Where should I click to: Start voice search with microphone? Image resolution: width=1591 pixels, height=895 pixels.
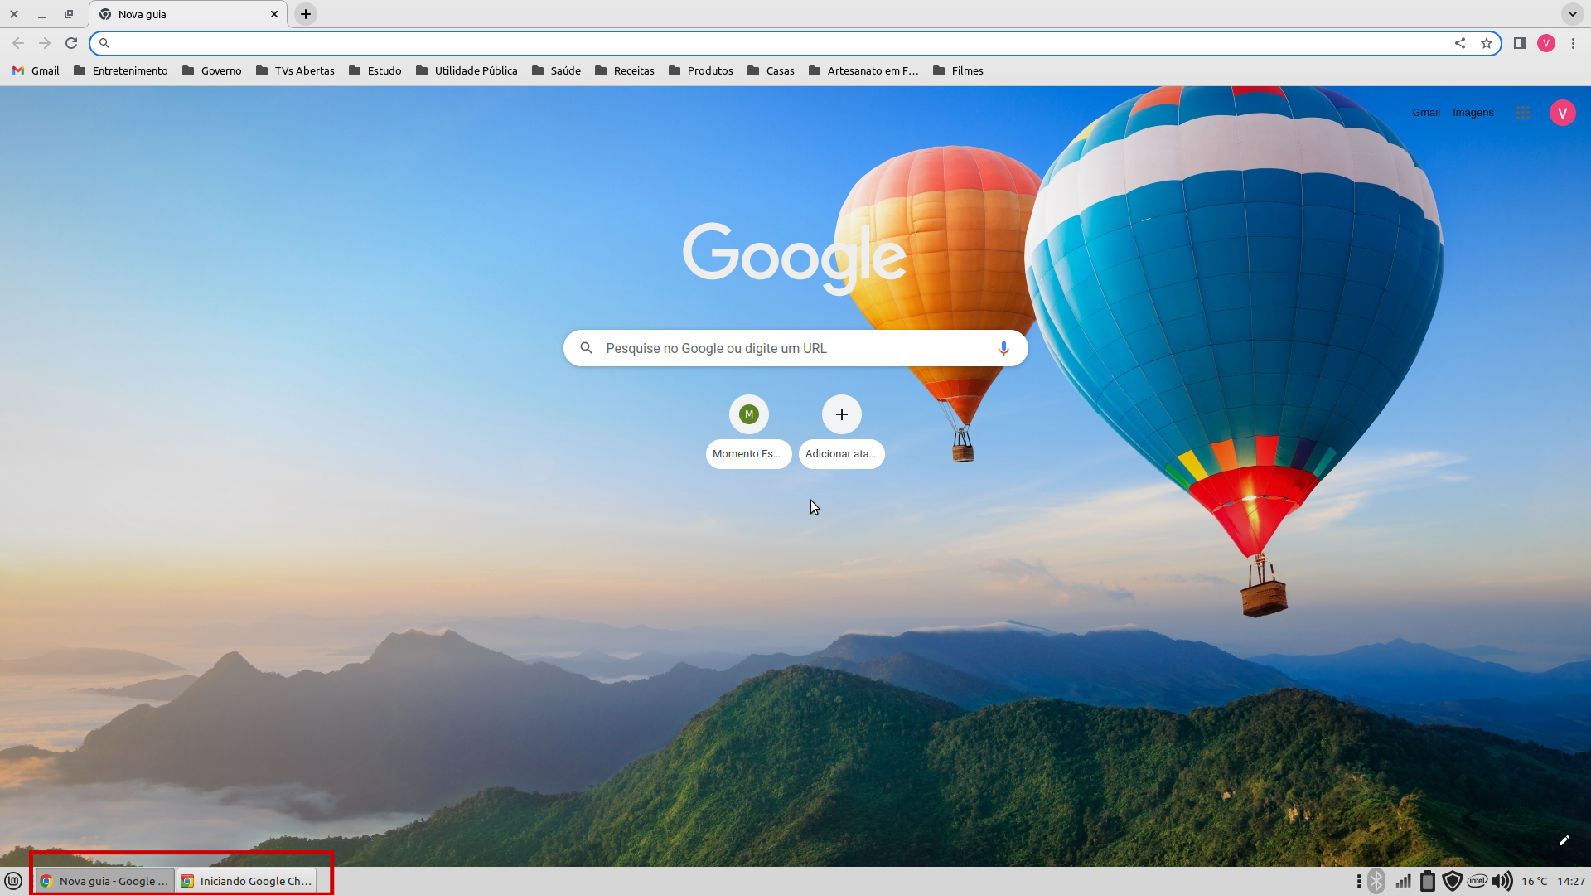click(x=1003, y=348)
